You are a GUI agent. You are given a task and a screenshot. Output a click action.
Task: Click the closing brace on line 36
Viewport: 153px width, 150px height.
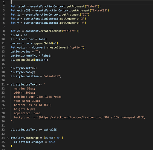[x=11, y=146]
